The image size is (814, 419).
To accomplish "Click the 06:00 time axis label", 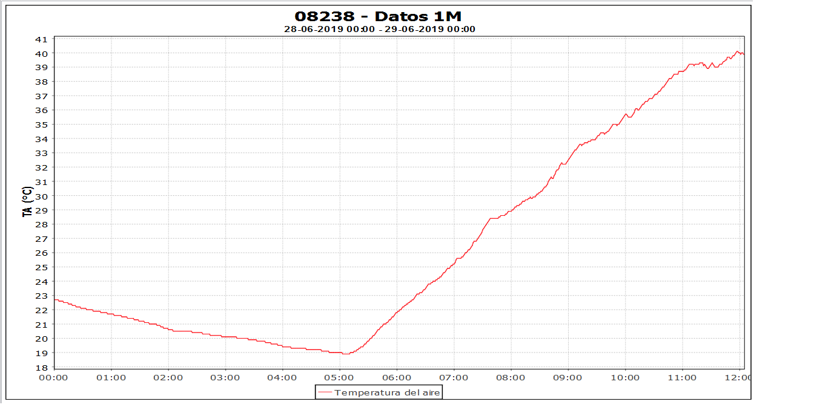I will coord(397,378).
